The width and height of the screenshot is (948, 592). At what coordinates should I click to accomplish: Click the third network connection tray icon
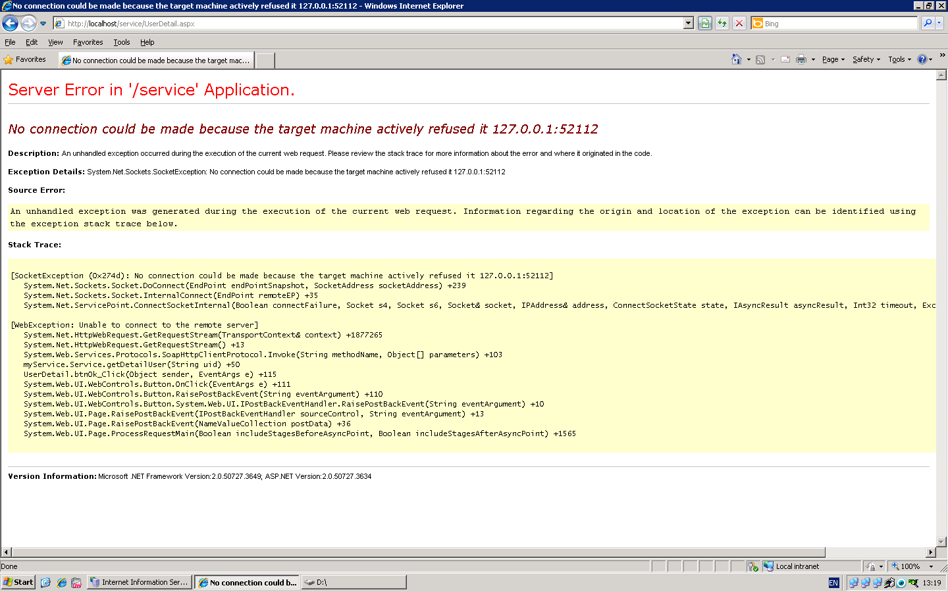pos(877,583)
